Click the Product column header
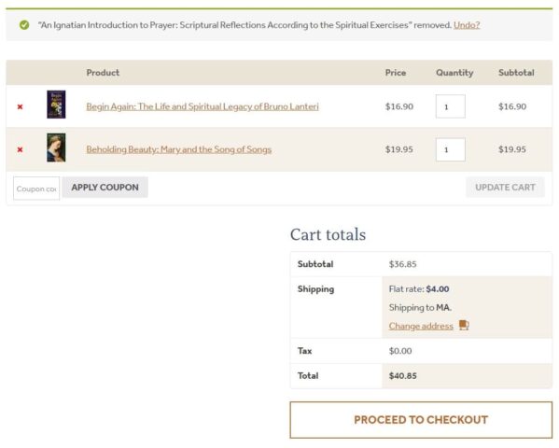559x448 pixels. point(103,73)
